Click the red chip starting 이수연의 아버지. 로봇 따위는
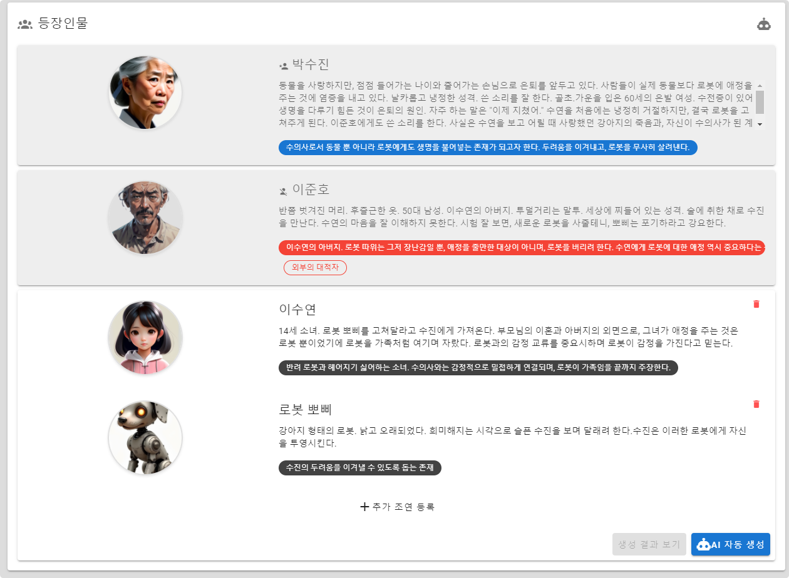The image size is (789, 578). [x=522, y=247]
